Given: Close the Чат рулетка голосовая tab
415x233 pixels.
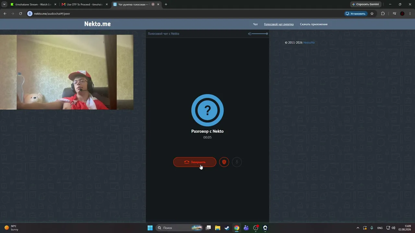Looking at the screenshot, I should tap(158, 5).
